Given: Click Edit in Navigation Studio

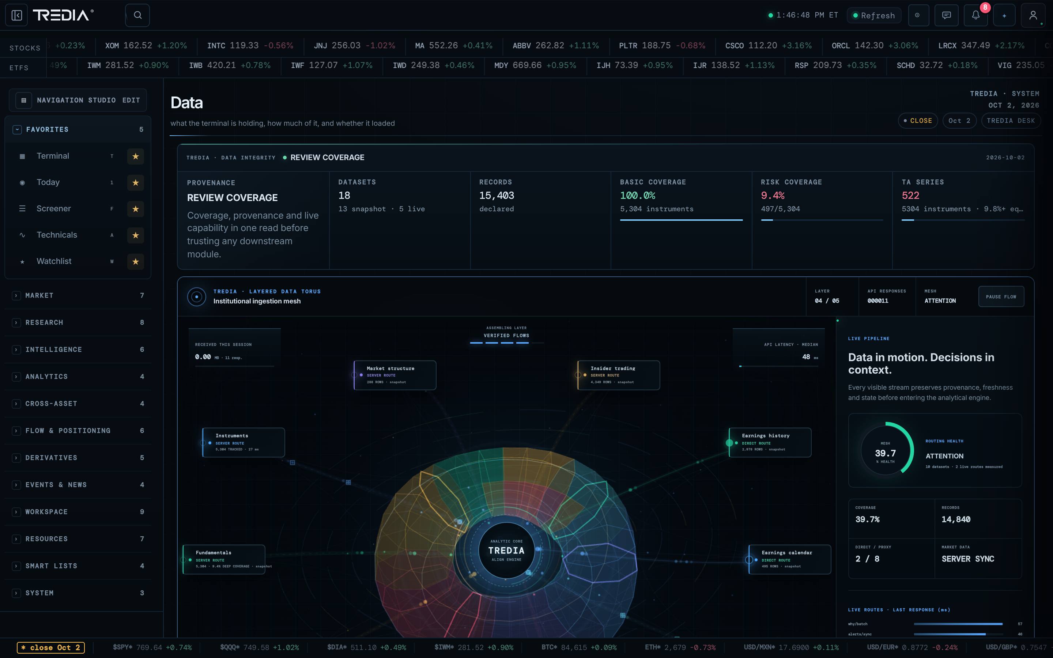Looking at the screenshot, I should (131, 100).
